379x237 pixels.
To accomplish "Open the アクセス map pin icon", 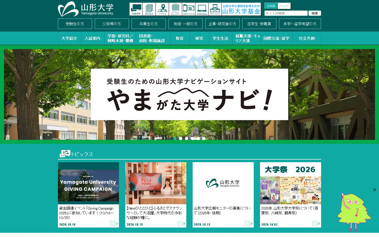I will (162, 9).
